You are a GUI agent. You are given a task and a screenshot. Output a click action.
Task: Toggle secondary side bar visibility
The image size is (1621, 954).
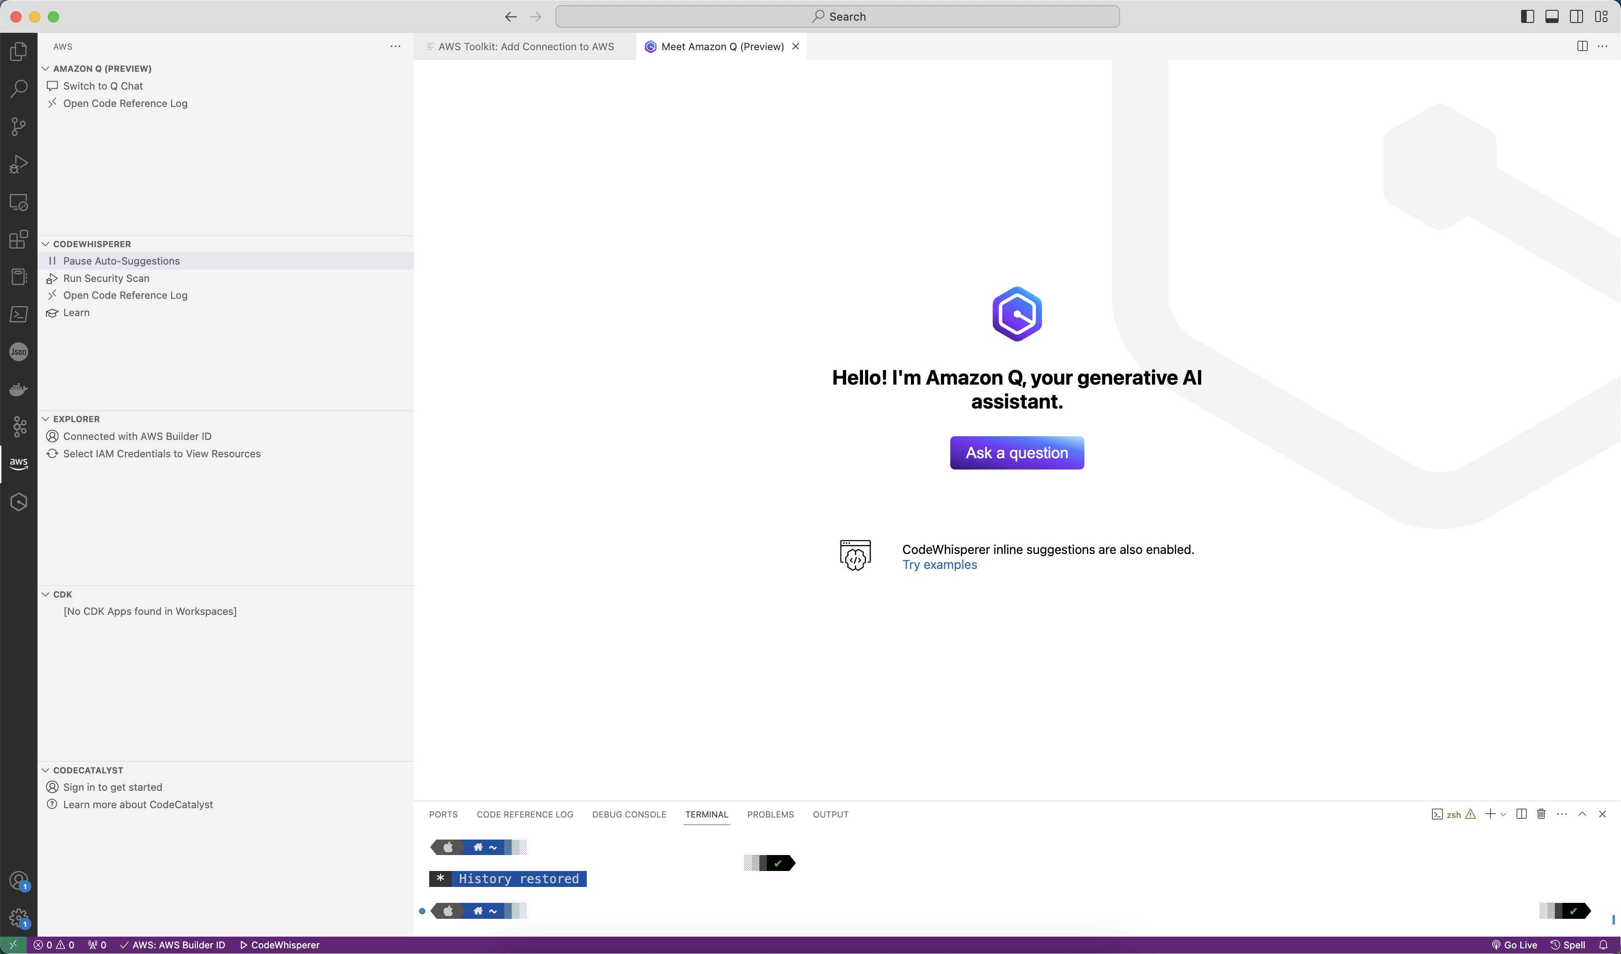(1576, 17)
